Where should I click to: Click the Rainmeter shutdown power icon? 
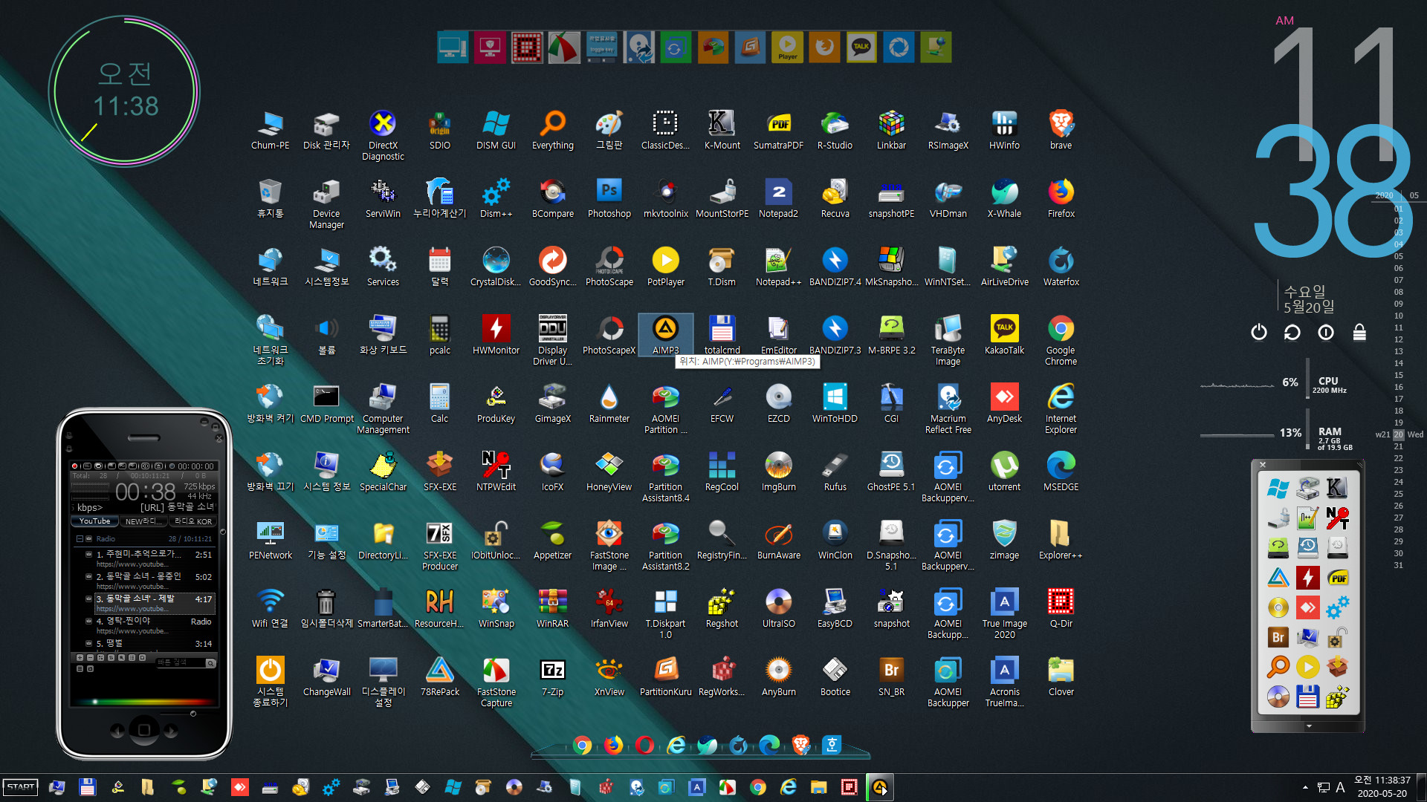pos(1258,332)
